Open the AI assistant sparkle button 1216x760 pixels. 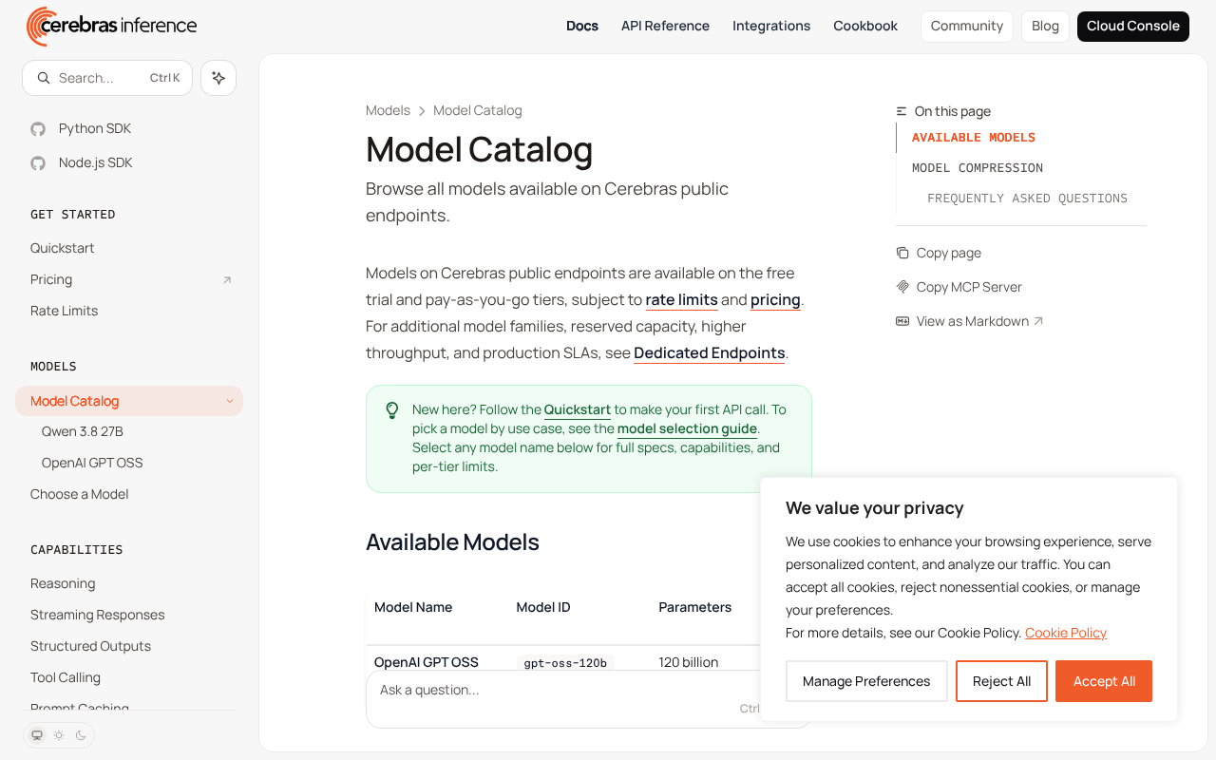pos(218,78)
